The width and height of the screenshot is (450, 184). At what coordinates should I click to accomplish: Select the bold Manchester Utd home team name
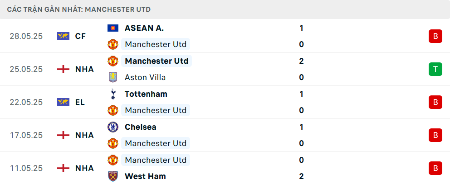tap(157, 61)
